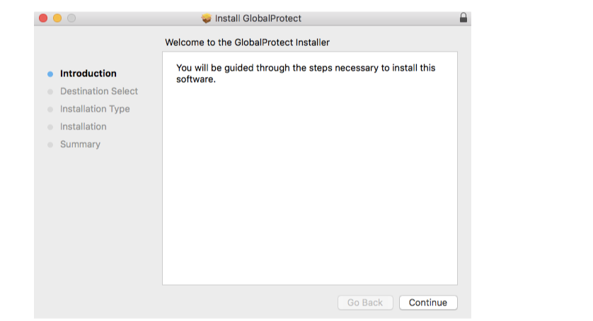Click the bullet beside Summary
Viewport: 593px width, 321px height.
(x=50, y=144)
